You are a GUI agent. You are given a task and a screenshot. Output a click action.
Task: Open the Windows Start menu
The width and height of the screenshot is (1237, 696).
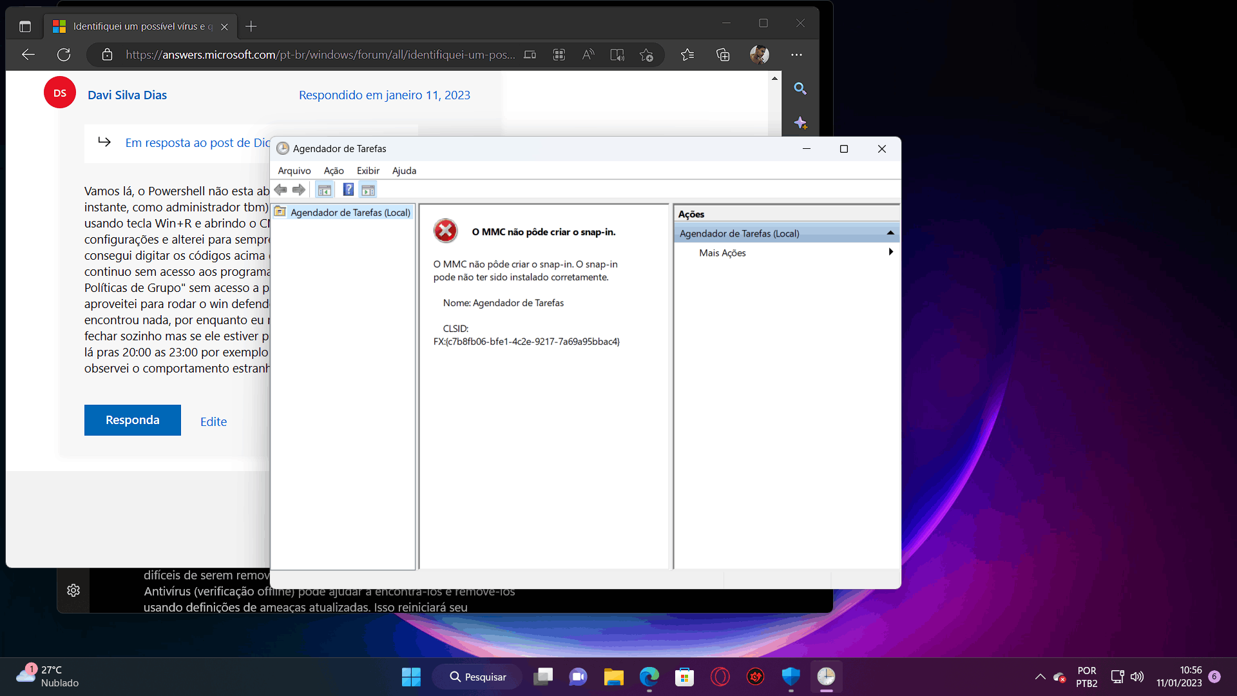pyautogui.click(x=411, y=677)
